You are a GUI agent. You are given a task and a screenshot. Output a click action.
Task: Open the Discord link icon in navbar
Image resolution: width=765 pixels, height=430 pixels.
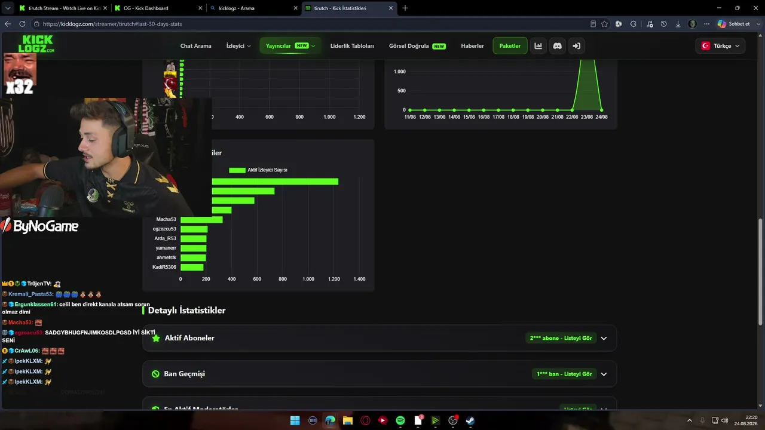(x=558, y=46)
